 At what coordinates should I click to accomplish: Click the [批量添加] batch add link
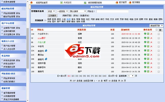point(84,15)
